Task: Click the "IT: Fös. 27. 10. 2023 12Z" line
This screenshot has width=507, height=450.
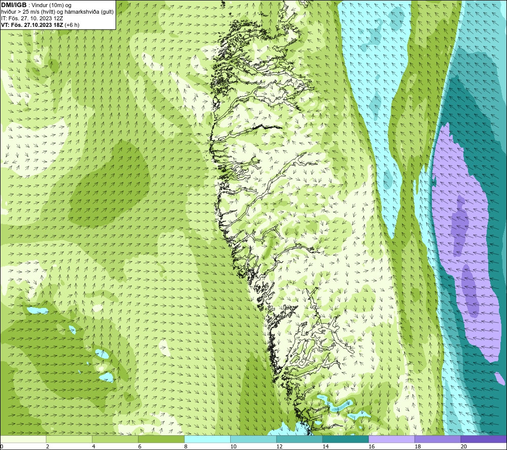Action: tap(32, 18)
